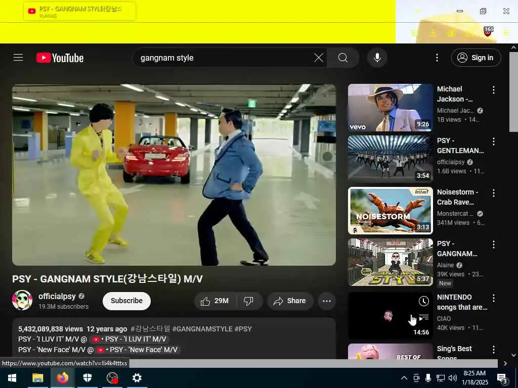Open the #GANGNAMSTYLE hashtag link
This screenshot has height=388, width=518.
[x=202, y=329]
